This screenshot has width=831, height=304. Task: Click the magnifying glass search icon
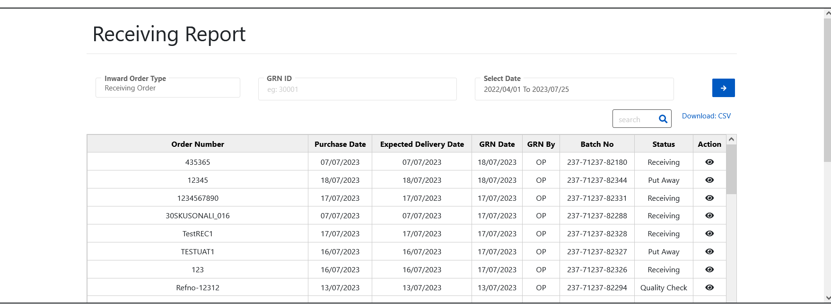[x=663, y=119]
